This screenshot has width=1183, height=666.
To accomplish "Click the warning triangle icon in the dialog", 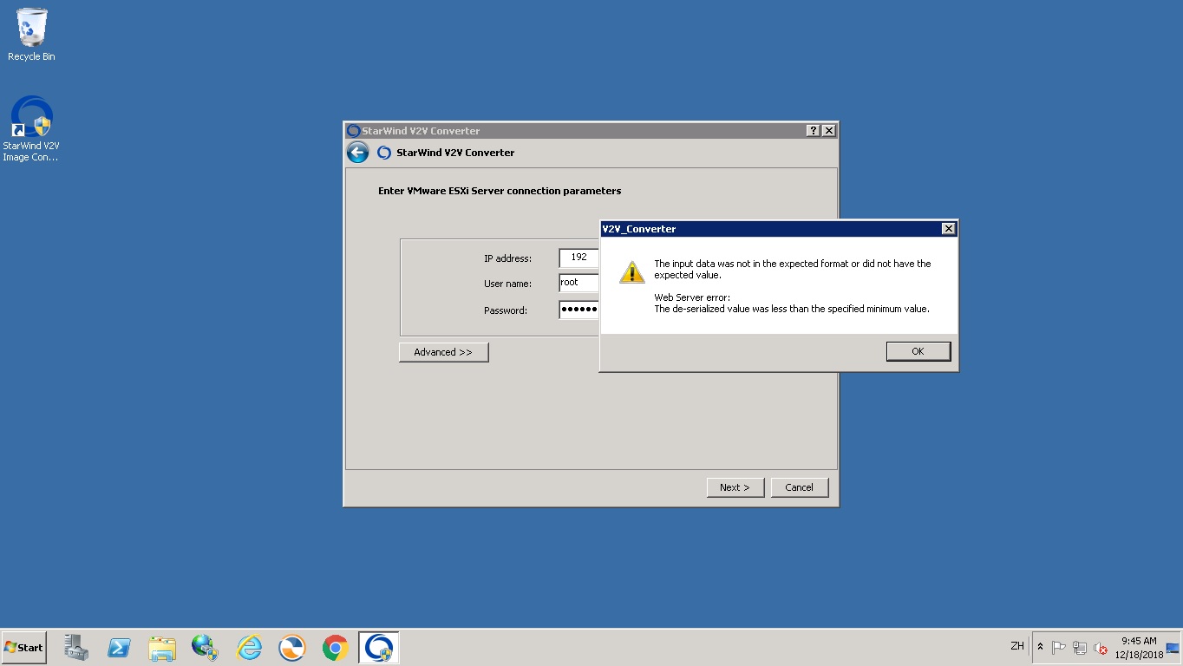I will 631,271.
